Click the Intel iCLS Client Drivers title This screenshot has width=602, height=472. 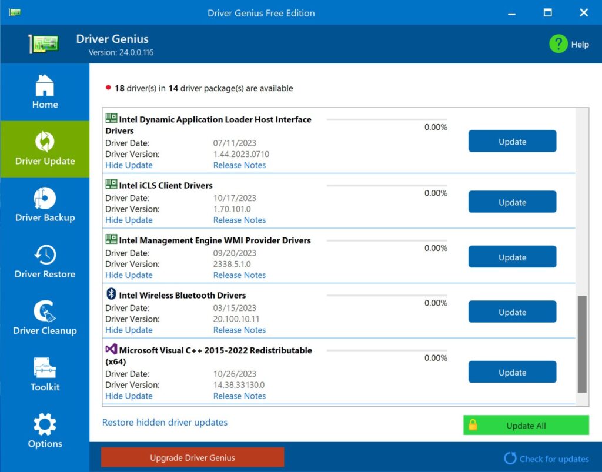pyautogui.click(x=166, y=185)
